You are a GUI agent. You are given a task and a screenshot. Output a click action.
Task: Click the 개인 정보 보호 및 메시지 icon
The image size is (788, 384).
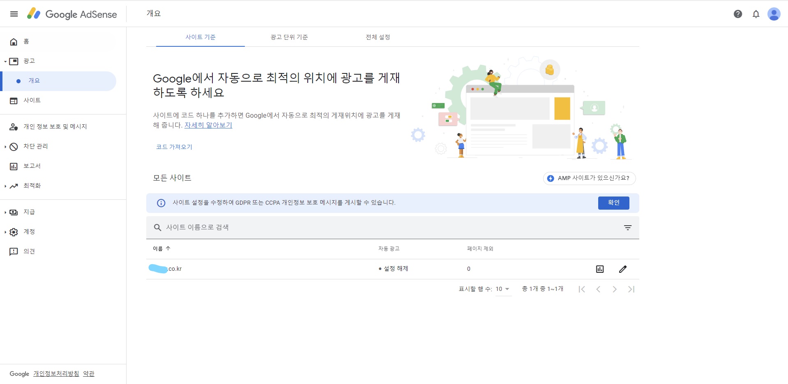click(x=14, y=127)
